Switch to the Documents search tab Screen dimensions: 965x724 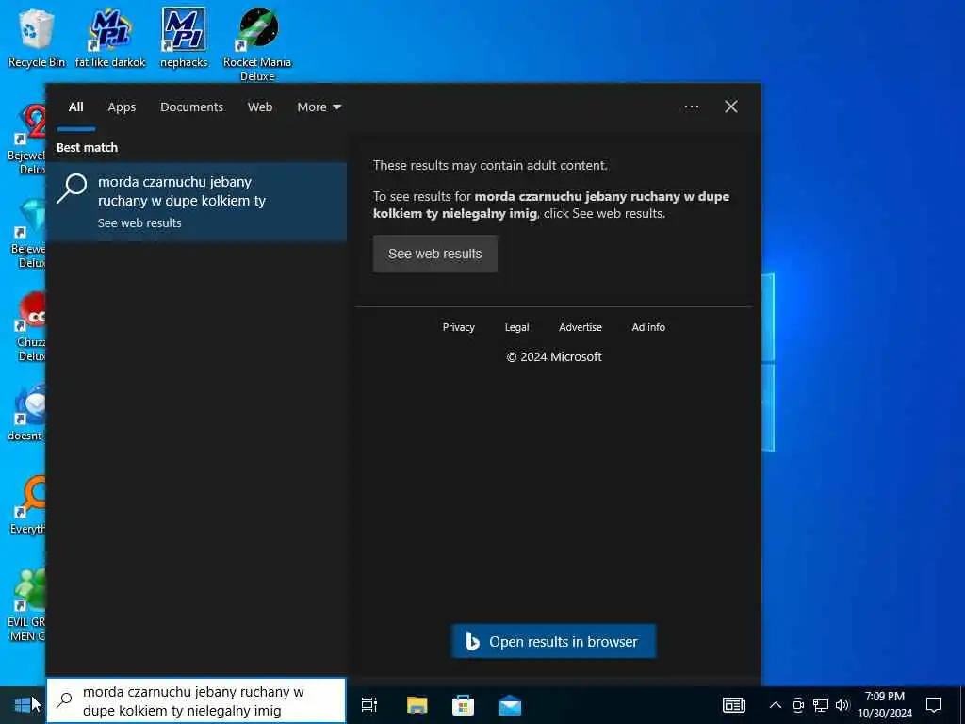click(191, 107)
